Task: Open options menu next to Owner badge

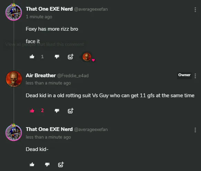Action: [x=195, y=76]
